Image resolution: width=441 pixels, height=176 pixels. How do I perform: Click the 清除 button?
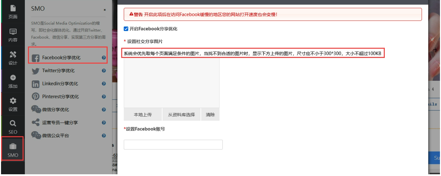[210, 115]
